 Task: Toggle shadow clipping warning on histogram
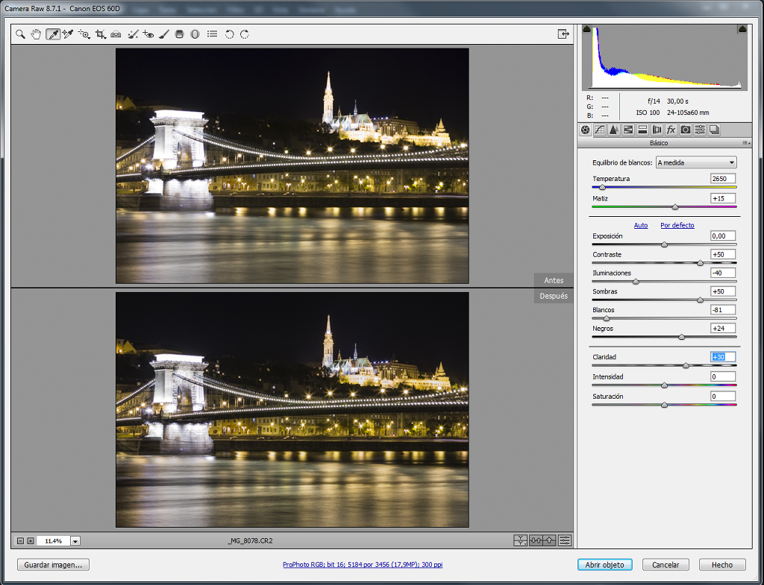click(587, 29)
